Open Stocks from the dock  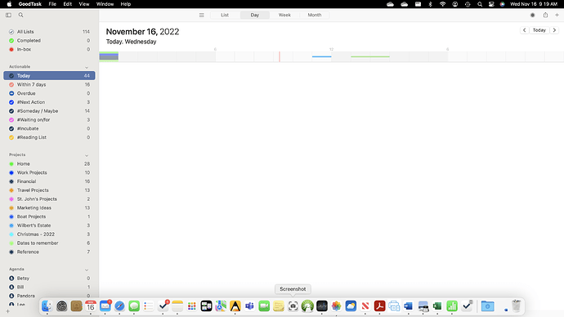322,306
